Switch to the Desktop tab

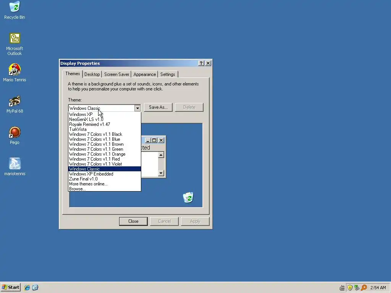click(92, 74)
